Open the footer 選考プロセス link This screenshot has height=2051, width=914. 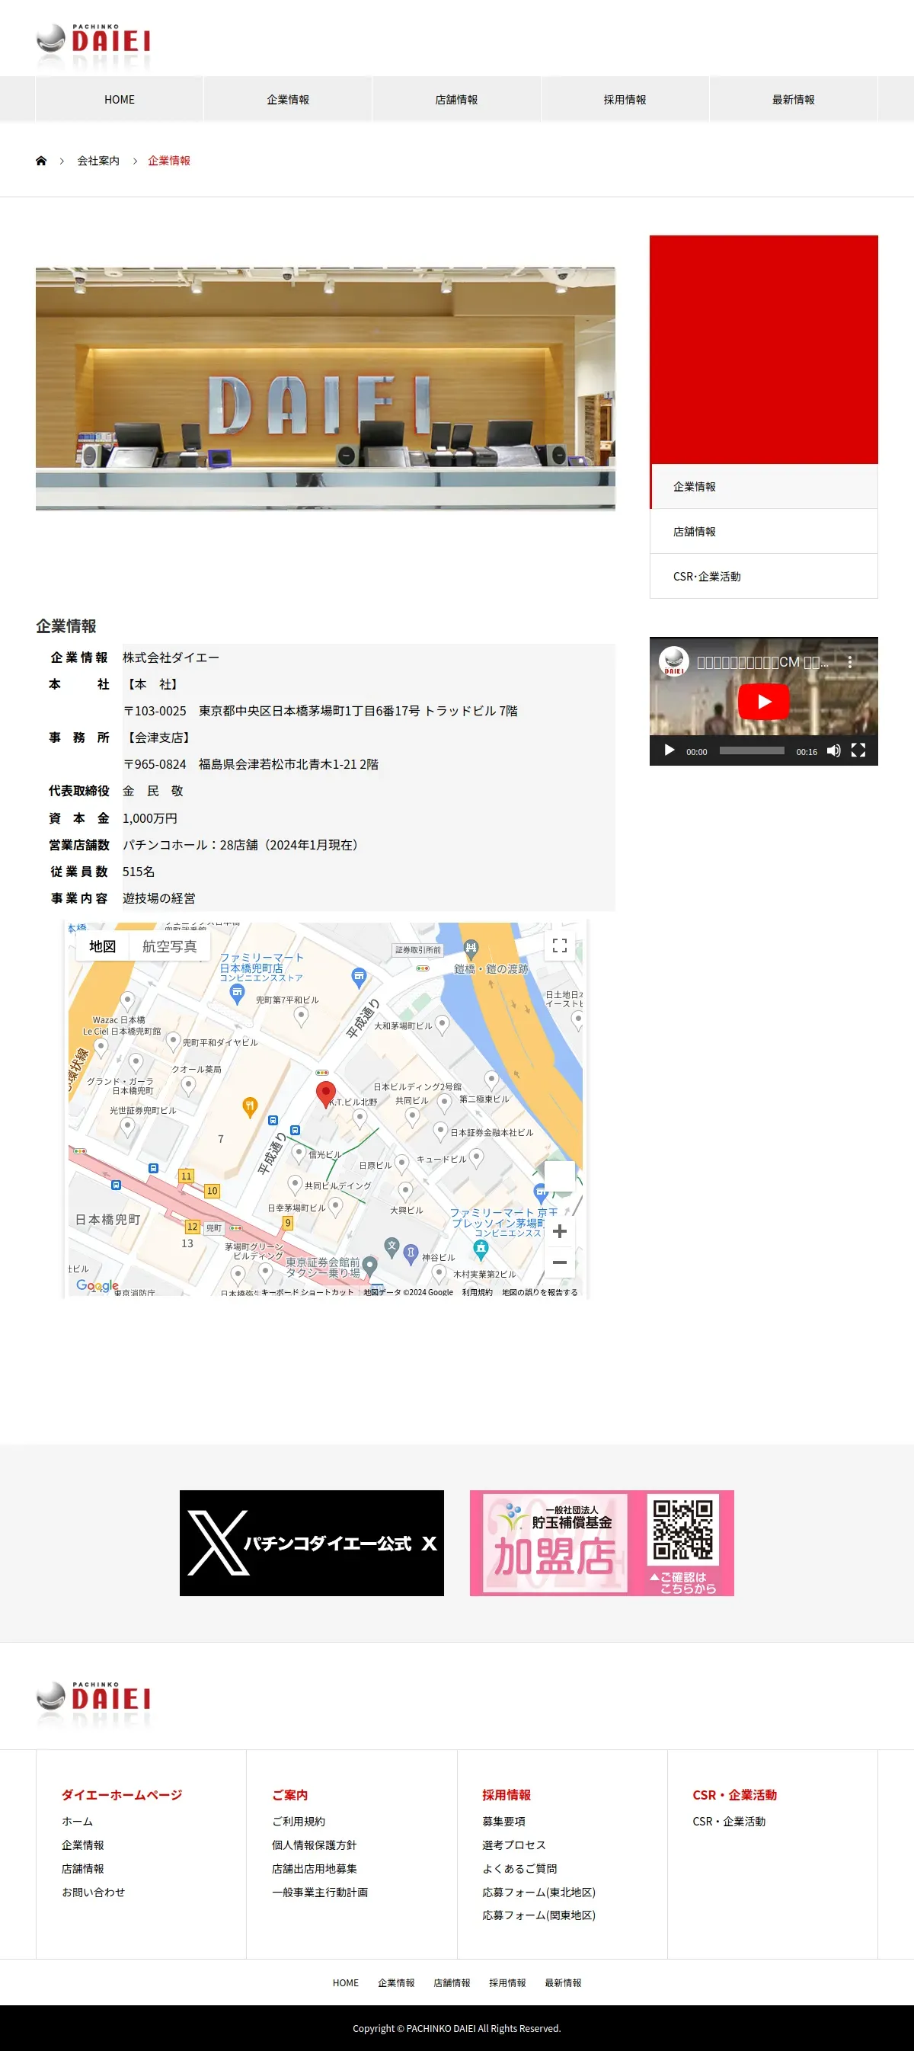pos(513,1845)
